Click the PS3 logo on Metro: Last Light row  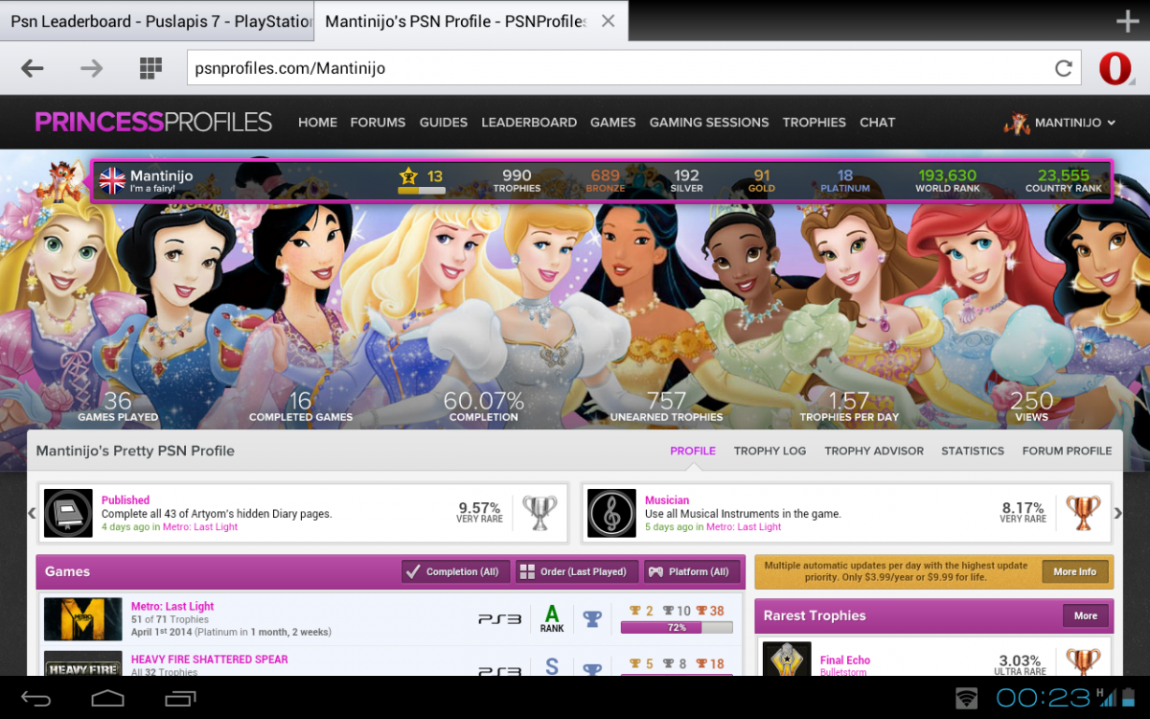500,619
